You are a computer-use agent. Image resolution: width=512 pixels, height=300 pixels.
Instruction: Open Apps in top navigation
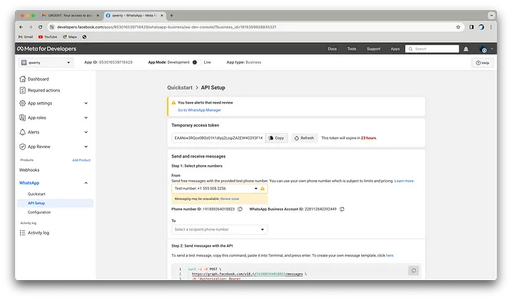(x=395, y=49)
